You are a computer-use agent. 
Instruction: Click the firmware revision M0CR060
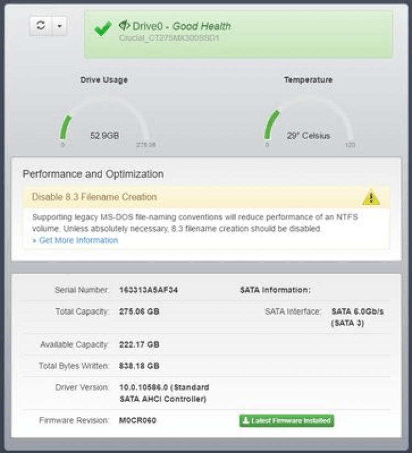138,421
